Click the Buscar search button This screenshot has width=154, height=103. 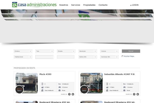(131, 51)
